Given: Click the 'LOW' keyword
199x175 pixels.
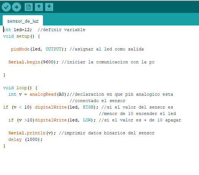Looking at the screenshot, I should 87,120.
